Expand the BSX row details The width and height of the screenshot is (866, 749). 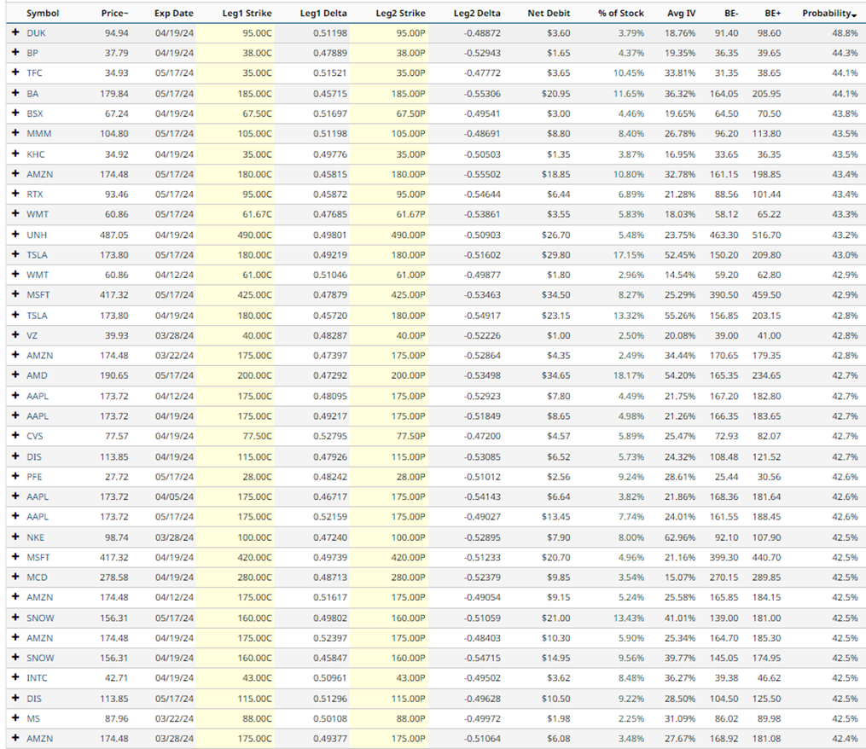pos(15,113)
